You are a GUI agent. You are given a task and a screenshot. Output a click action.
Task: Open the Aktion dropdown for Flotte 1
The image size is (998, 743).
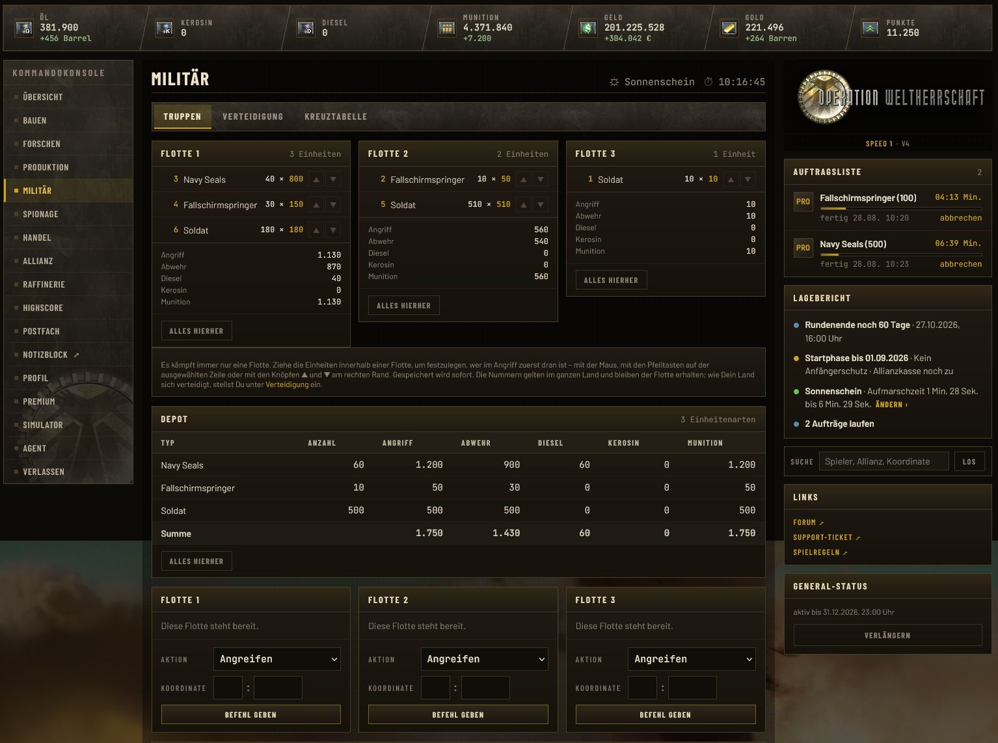[277, 659]
